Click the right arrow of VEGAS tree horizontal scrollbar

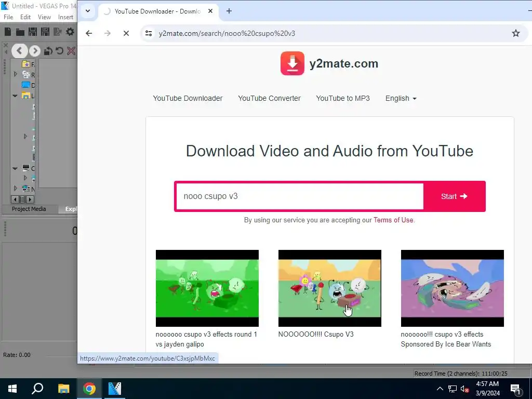30,199
